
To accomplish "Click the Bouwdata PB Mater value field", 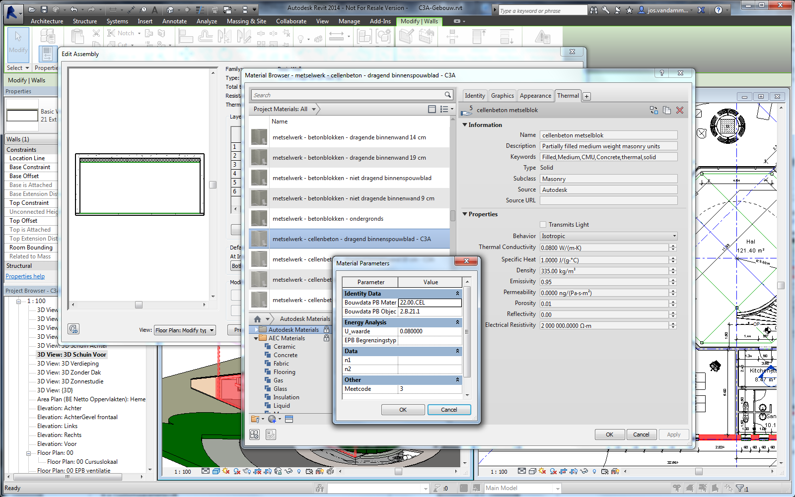I will [430, 303].
